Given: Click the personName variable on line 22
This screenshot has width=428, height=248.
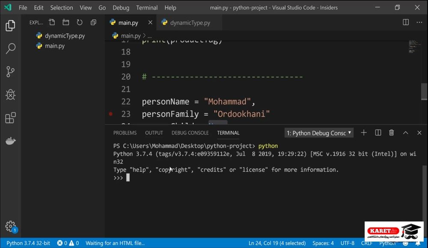Looking at the screenshot, I should pos(165,101).
